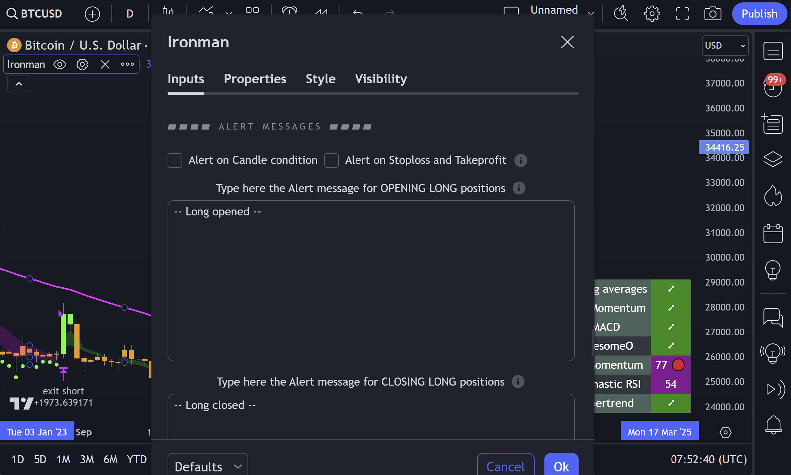Open the watchlist panel icon
Image resolution: width=791 pixels, height=475 pixels.
[773, 51]
